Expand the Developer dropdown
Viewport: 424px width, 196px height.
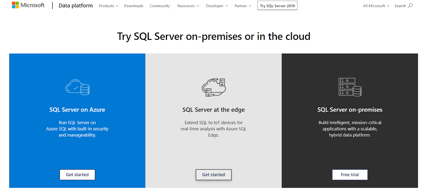tap(217, 6)
